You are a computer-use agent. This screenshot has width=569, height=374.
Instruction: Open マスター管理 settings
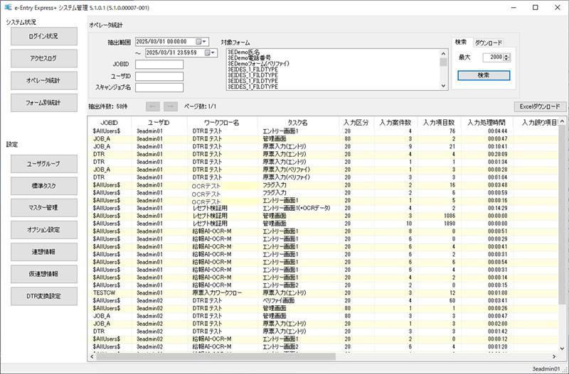43,207
